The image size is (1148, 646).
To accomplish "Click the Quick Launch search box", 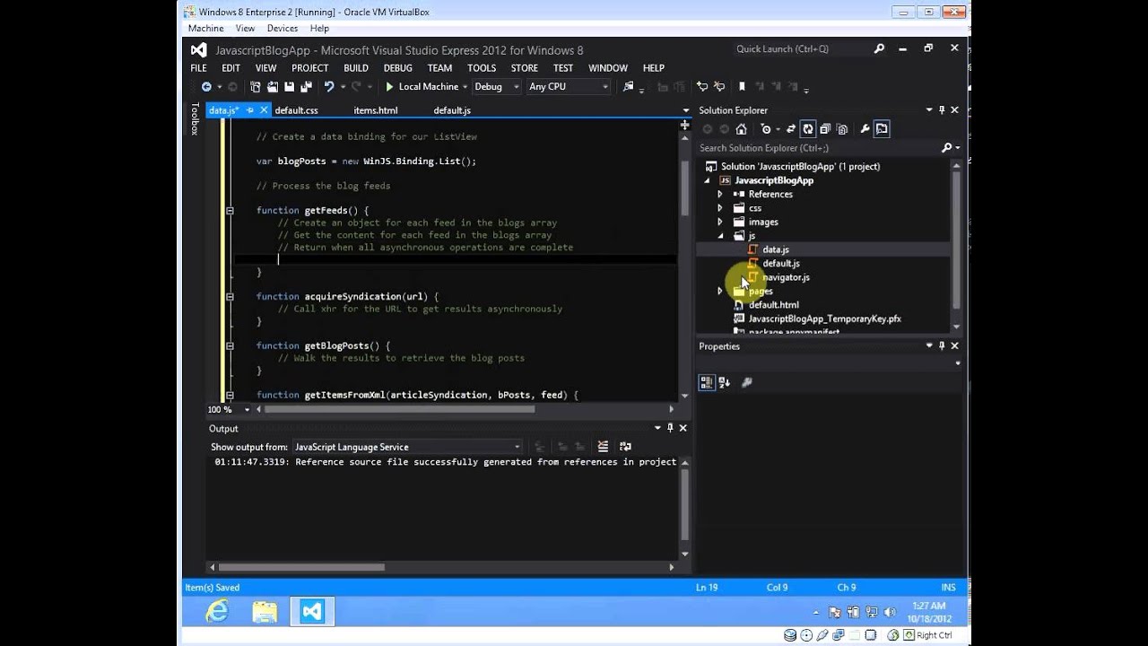I will pyautogui.click(x=802, y=49).
